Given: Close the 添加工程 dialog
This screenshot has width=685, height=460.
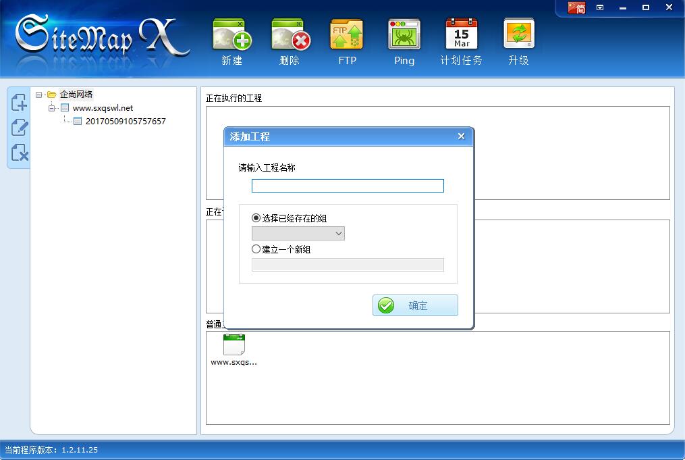Looking at the screenshot, I should 462,136.
